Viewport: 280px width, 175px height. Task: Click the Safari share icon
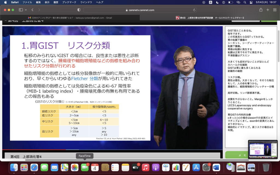tap(261, 10)
